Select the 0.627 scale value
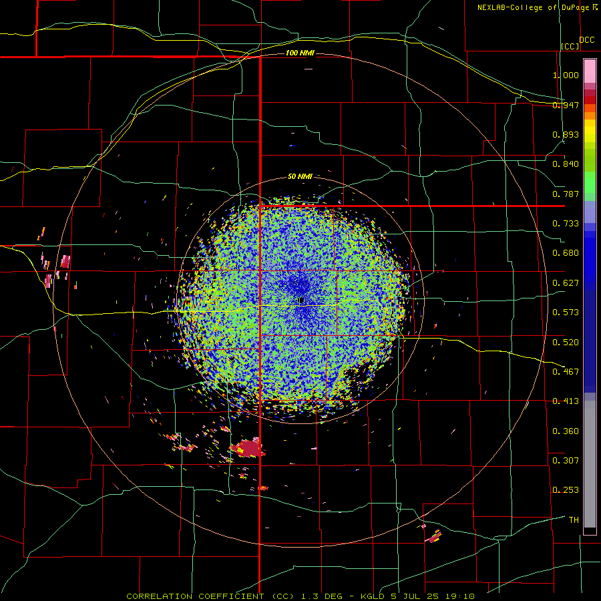 [x=566, y=283]
